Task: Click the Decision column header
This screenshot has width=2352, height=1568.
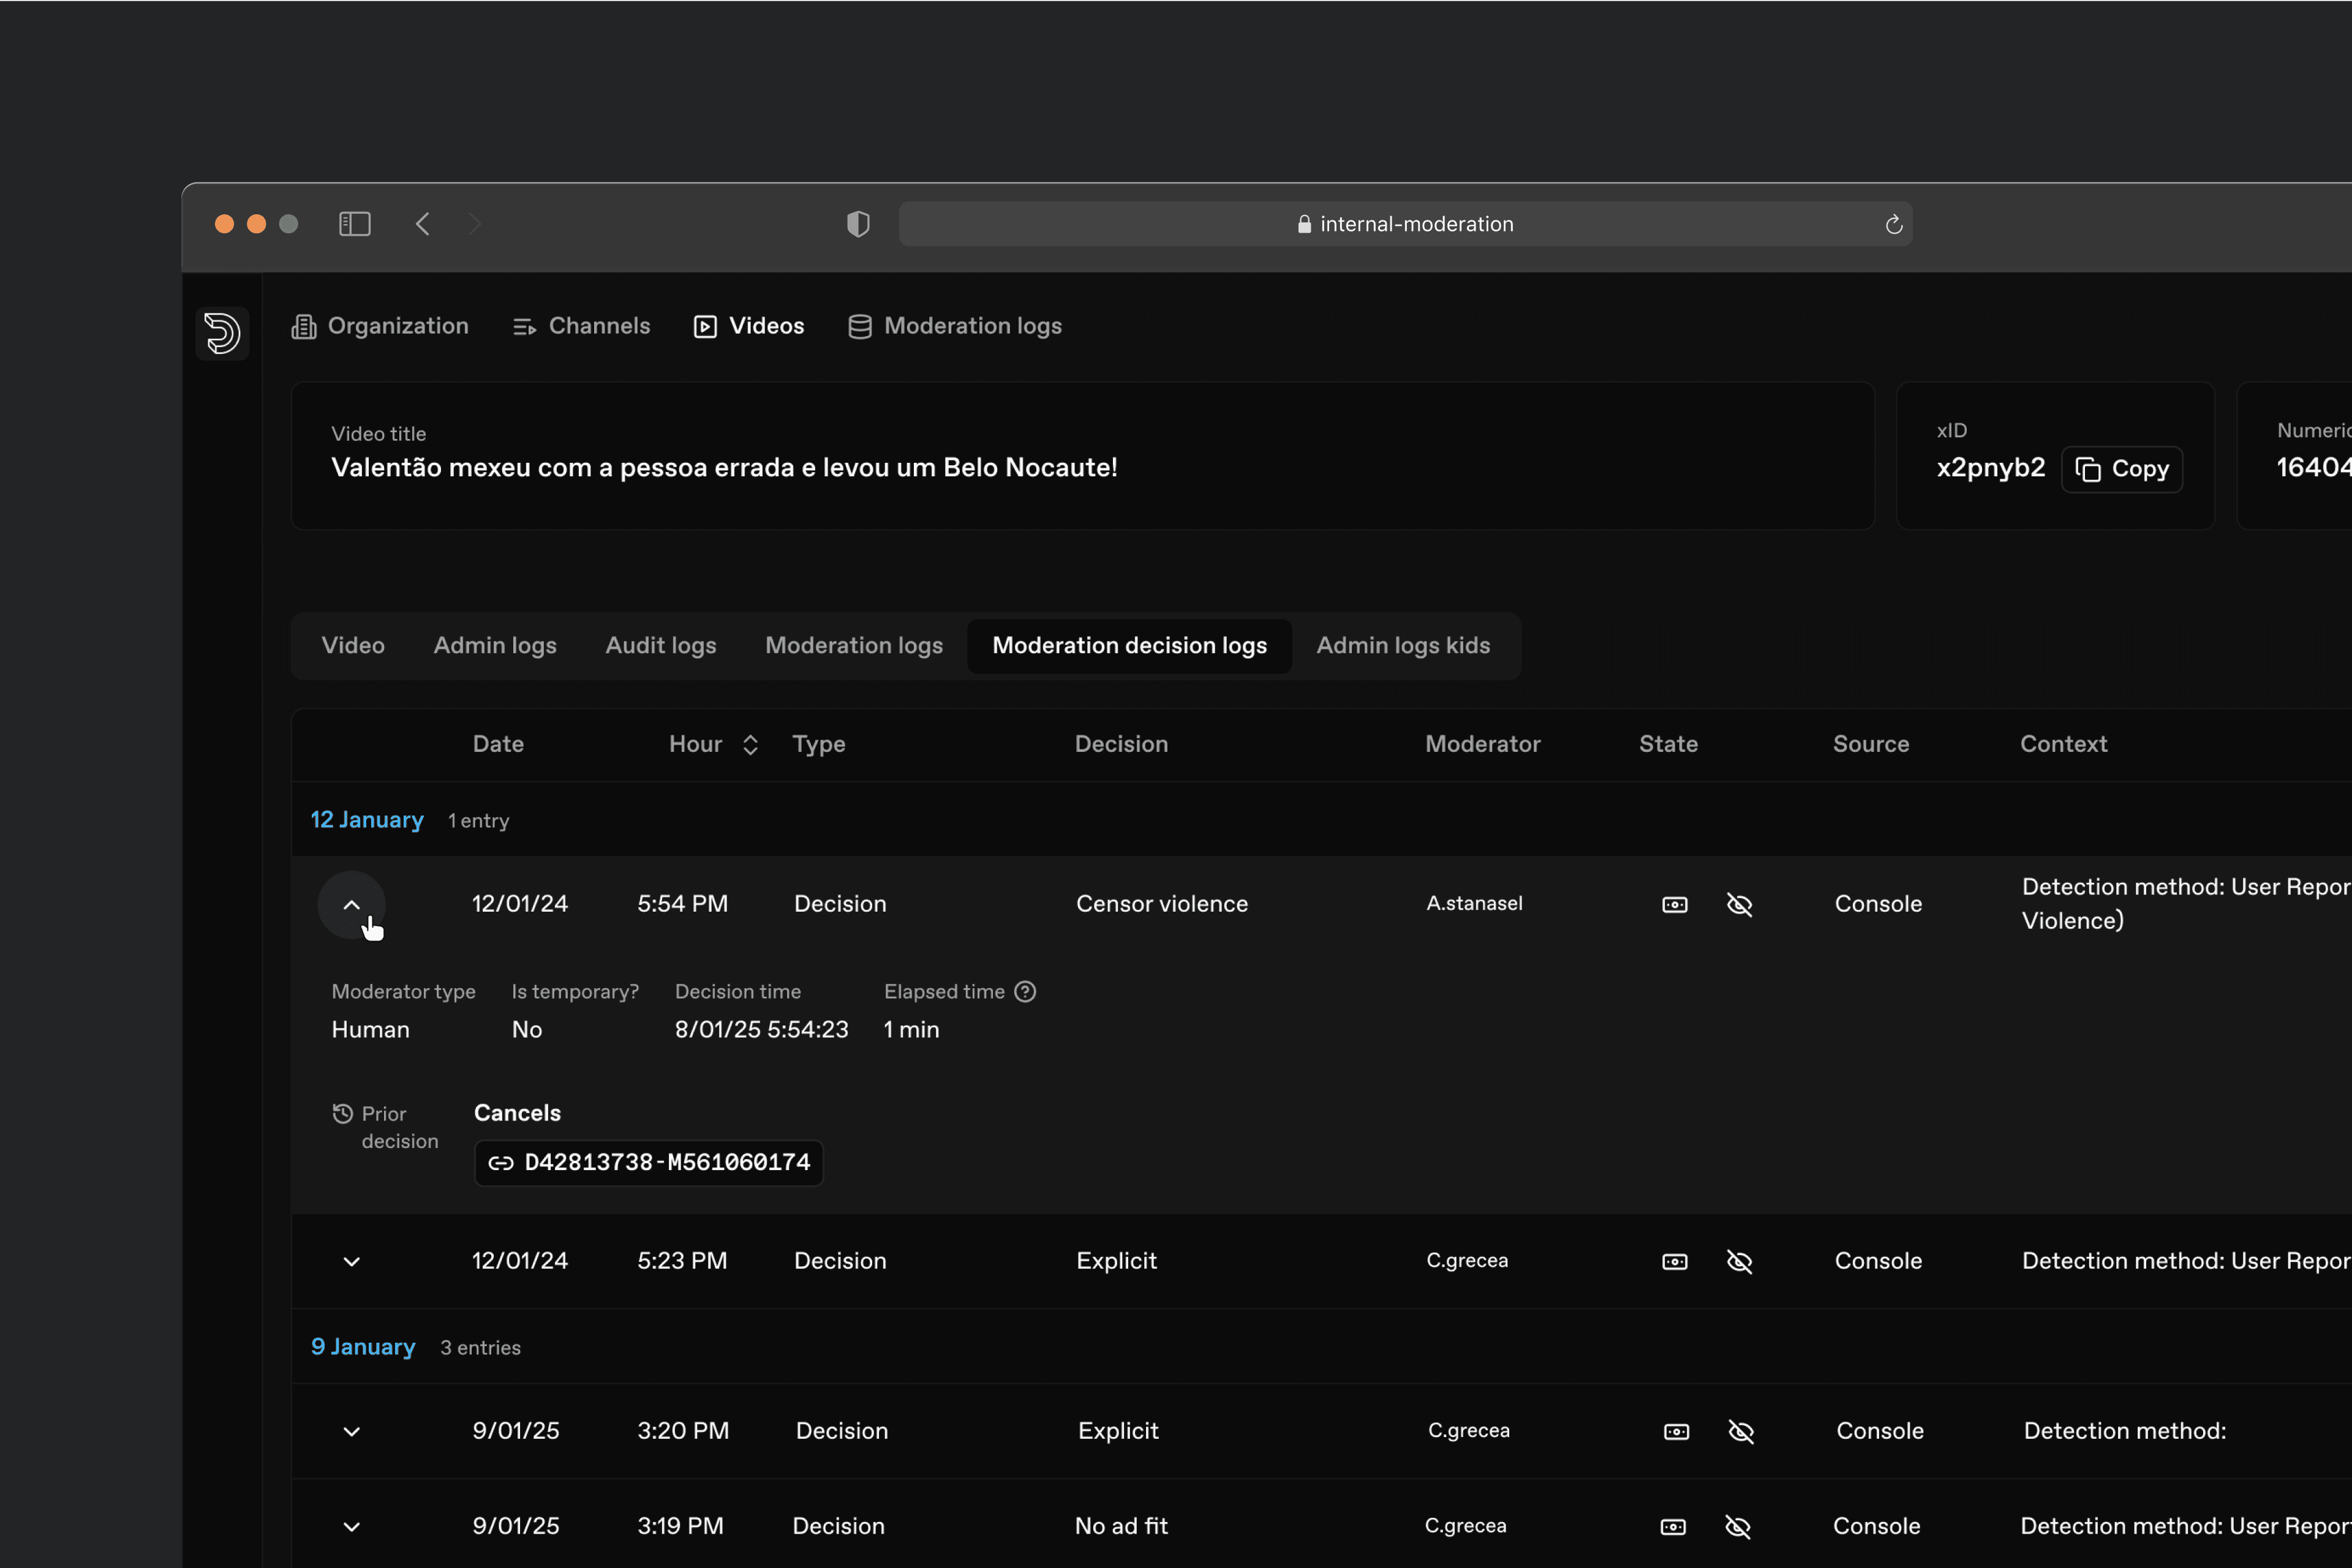Action: (1121, 744)
